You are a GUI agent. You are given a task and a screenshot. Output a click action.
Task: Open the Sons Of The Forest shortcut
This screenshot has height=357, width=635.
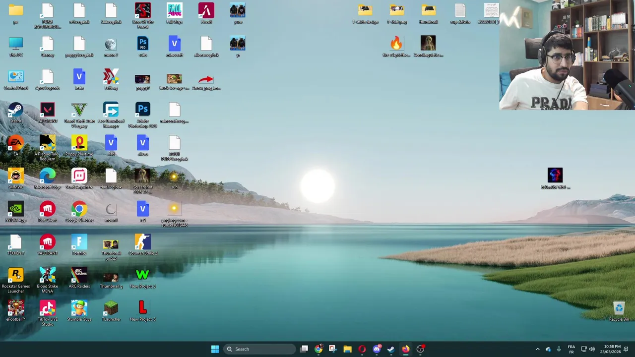coord(142,16)
